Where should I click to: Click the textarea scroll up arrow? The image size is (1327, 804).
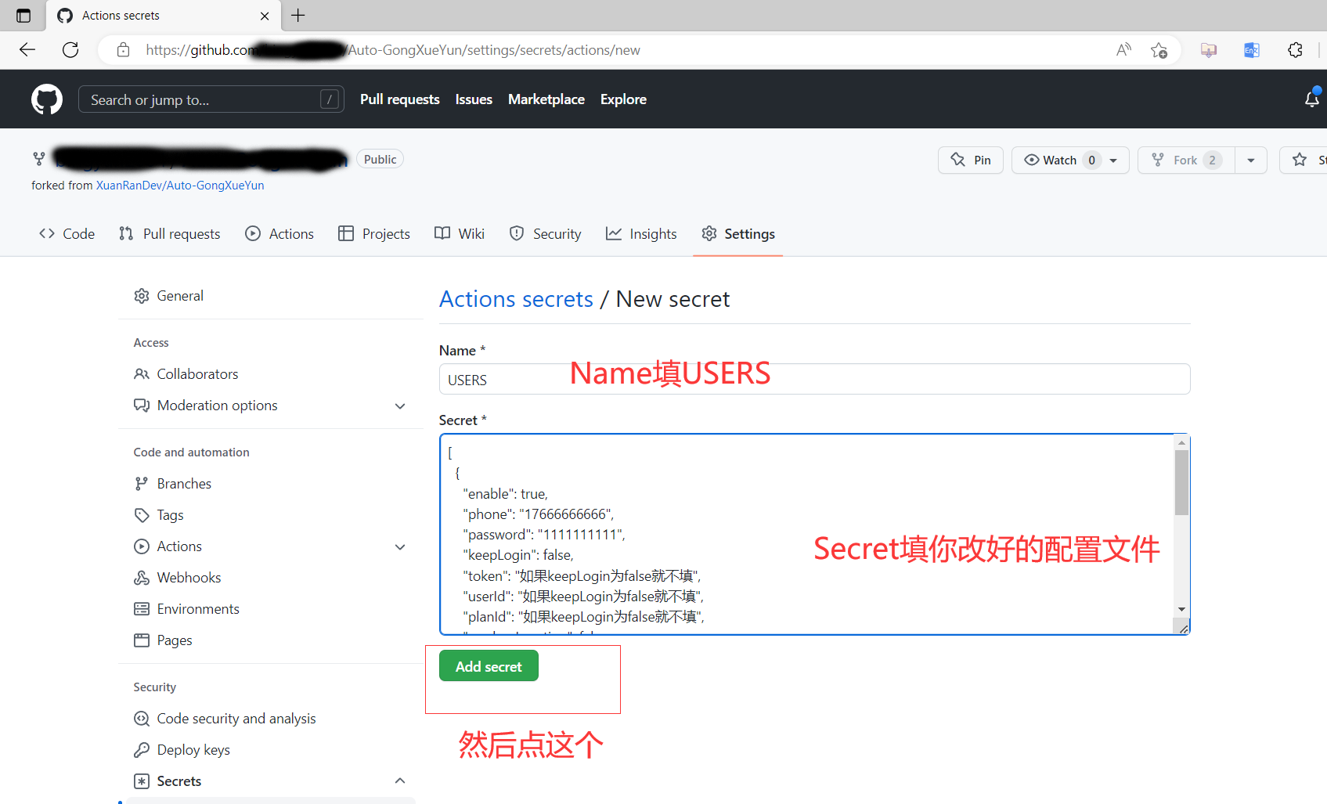click(x=1181, y=443)
